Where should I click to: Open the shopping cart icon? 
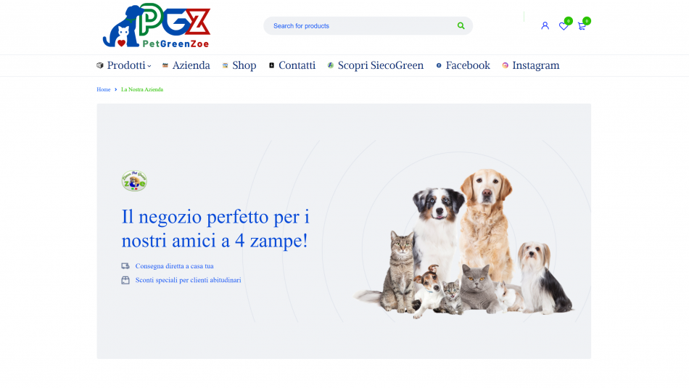point(582,26)
